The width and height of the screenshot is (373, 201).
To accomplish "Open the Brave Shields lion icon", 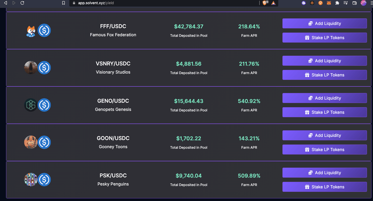I will tap(265, 3).
